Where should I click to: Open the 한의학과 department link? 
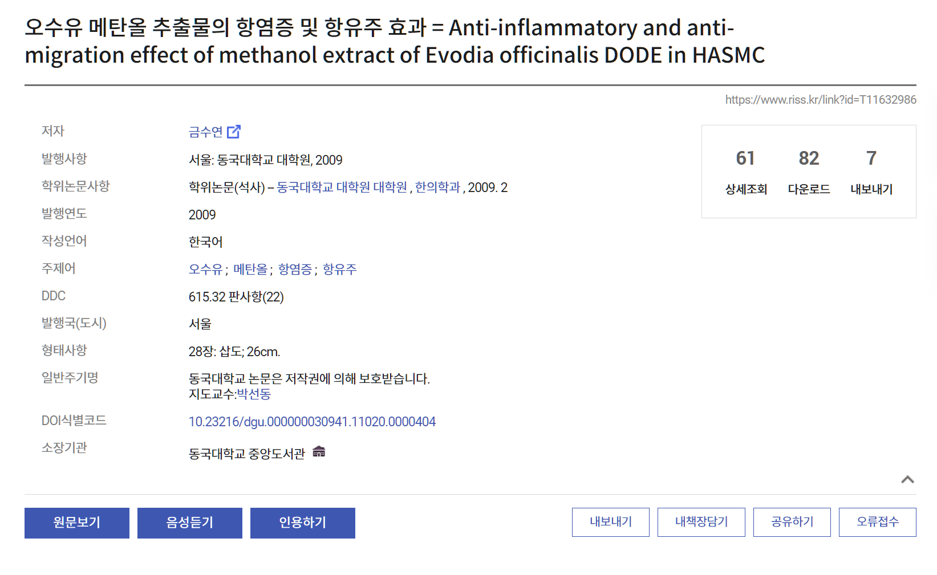(437, 187)
